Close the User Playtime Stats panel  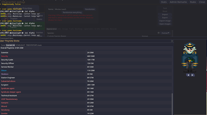(x=172, y=41)
